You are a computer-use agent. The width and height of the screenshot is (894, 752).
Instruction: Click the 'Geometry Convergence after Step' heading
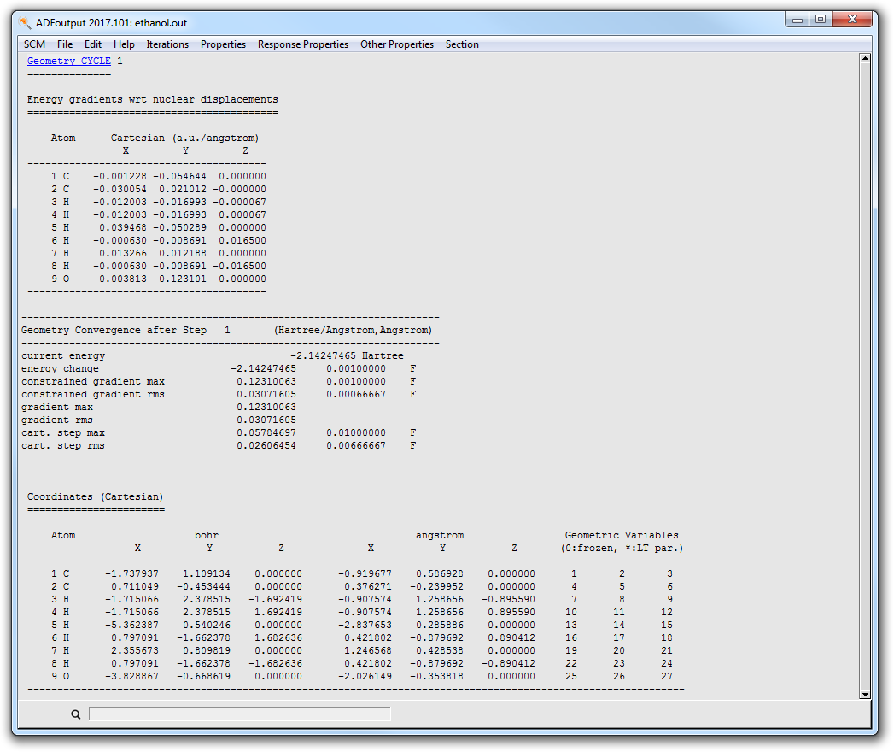[x=114, y=331]
